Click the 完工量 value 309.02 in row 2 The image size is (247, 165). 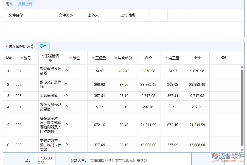coord(173,84)
